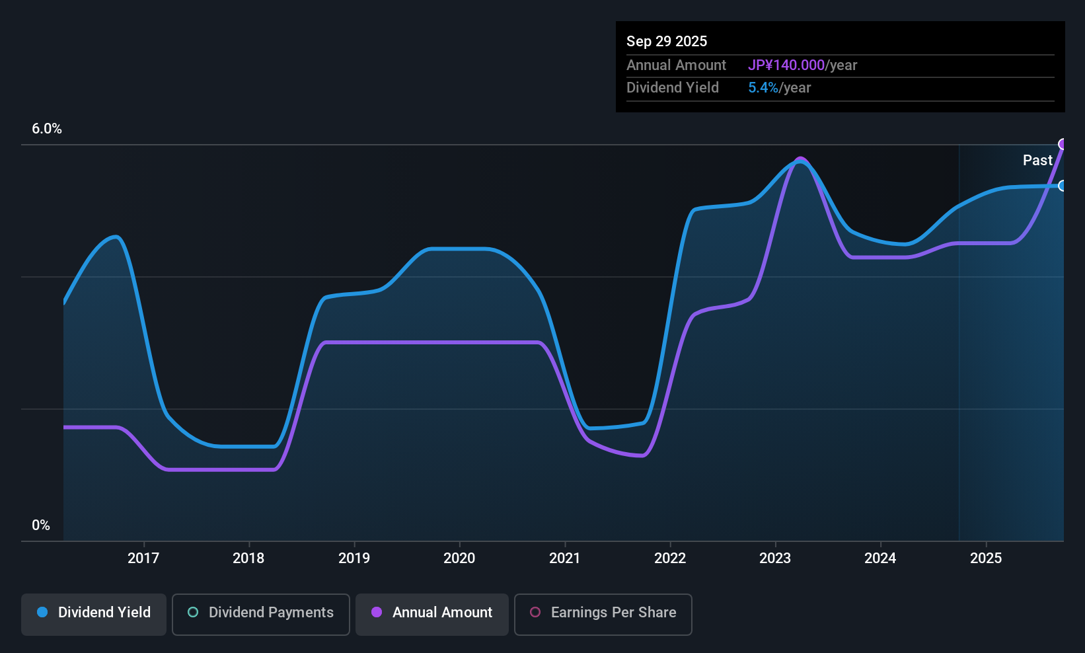Click the Sep 29 2025 tooltip date
The height and width of the screenshot is (653, 1085).
[667, 42]
